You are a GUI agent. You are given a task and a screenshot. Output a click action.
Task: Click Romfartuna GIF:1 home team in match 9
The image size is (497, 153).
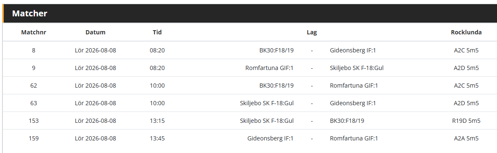click(x=269, y=68)
